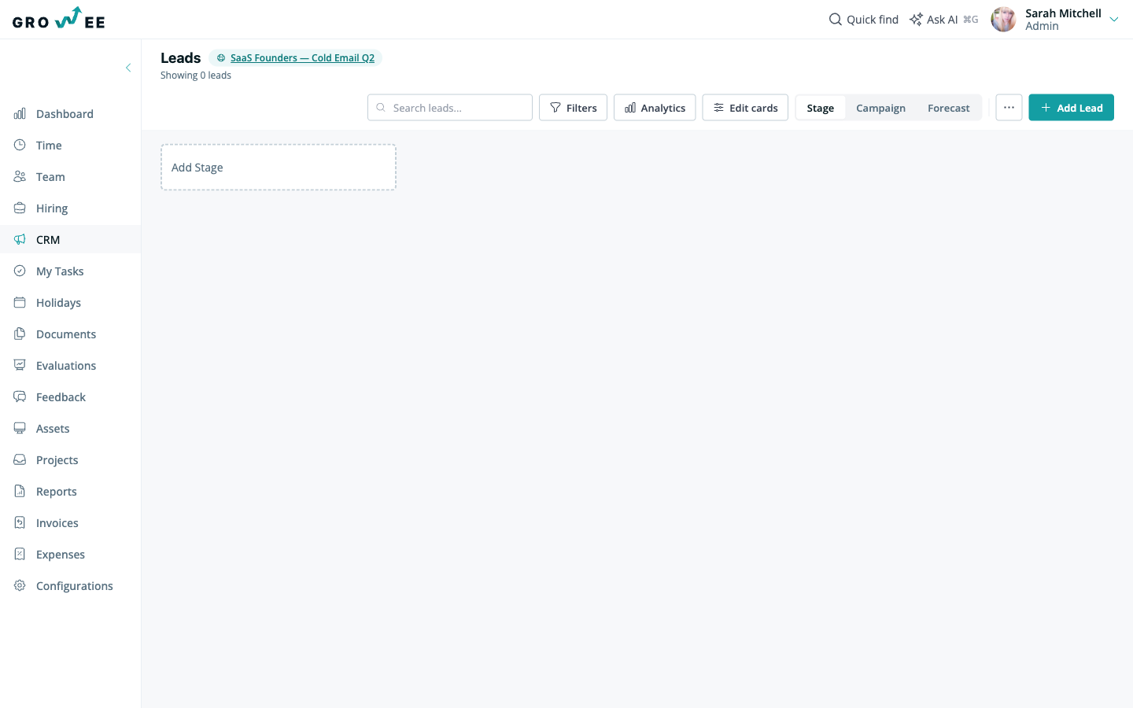The width and height of the screenshot is (1133, 708).
Task: Navigate to Evaluations
Action: pyautogui.click(x=71, y=366)
